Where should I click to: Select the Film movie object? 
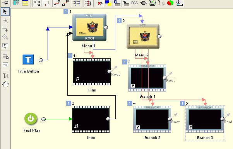pyautogui.click(x=92, y=72)
